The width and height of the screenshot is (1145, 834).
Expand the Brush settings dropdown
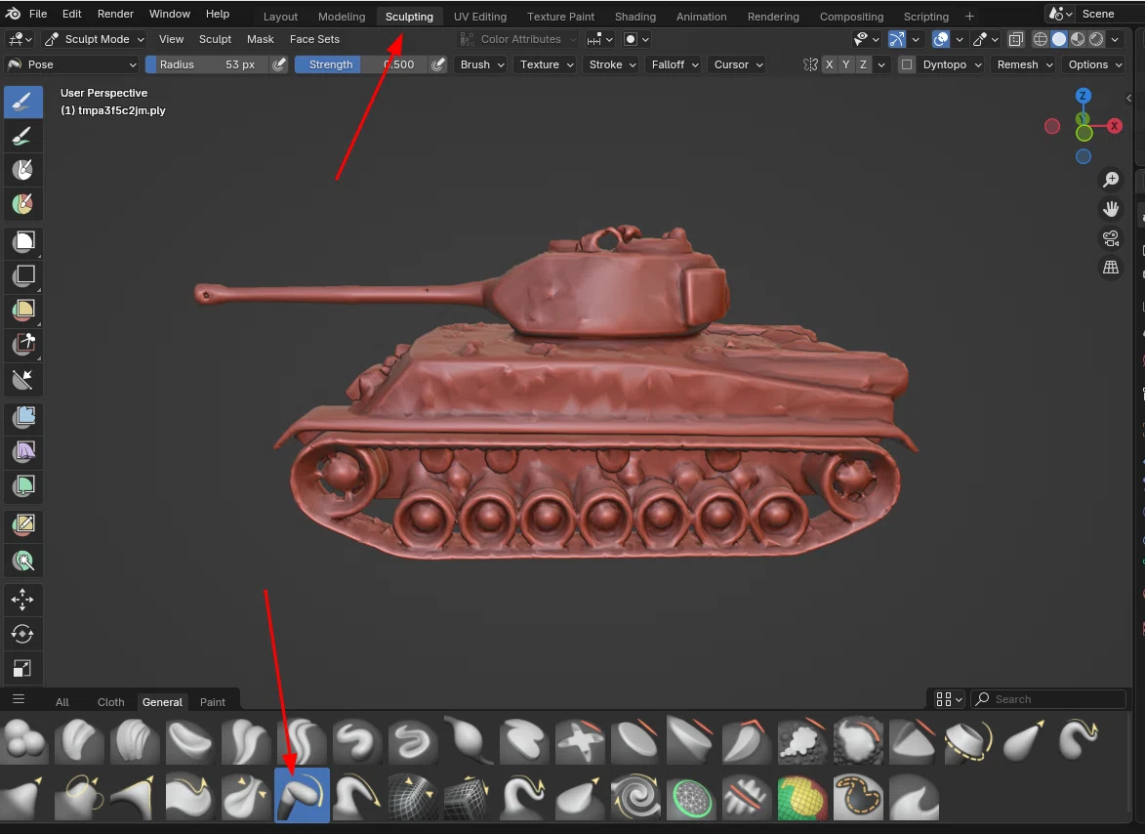coord(482,64)
